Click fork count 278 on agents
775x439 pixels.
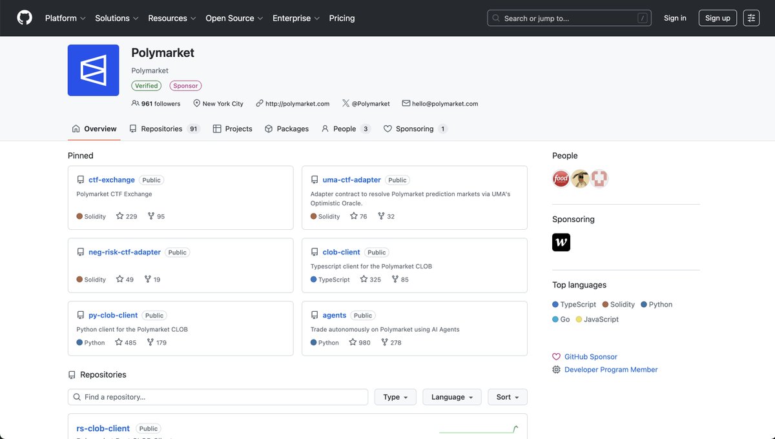tap(391, 343)
